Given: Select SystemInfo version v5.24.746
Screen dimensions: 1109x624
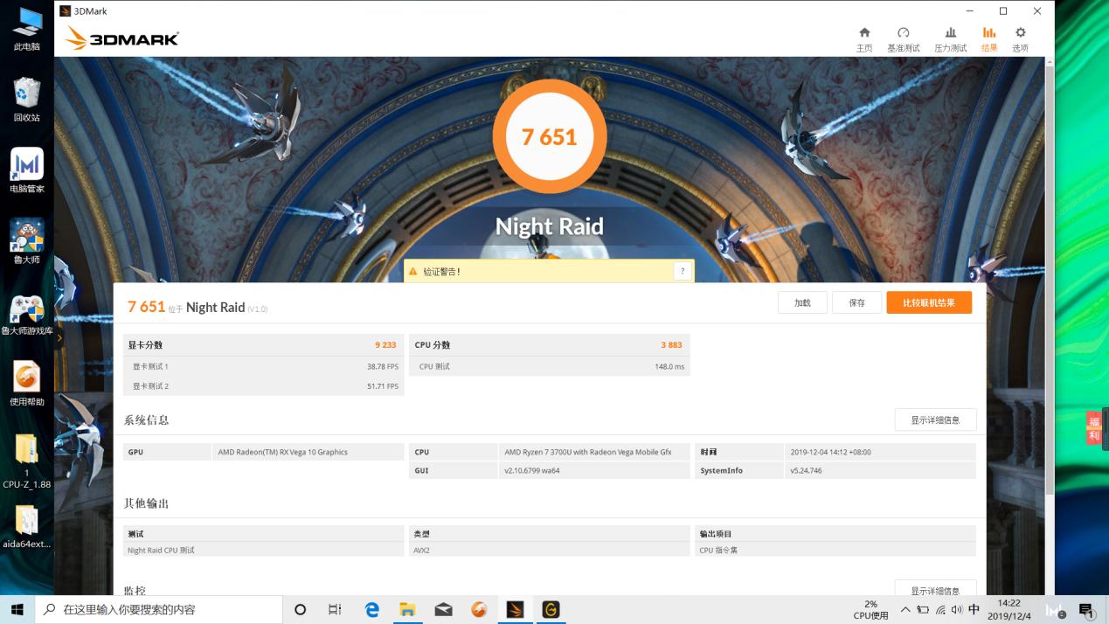Looking at the screenshot, I should coord(806,471).
